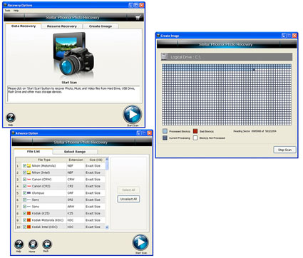Switch to the Resume Recovery tab
The height and width of the screenshot is (258, 303).
click(x=62, y=26)
